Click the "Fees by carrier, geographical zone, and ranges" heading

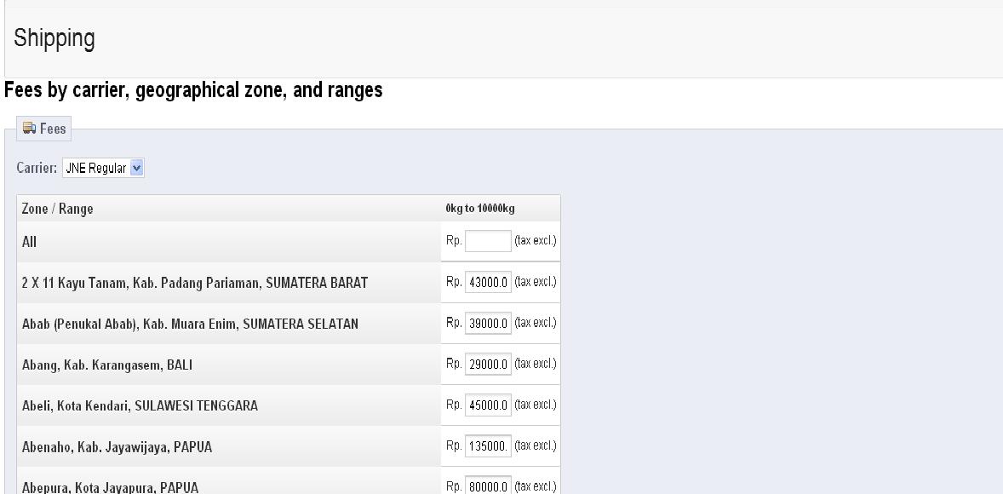193,89
